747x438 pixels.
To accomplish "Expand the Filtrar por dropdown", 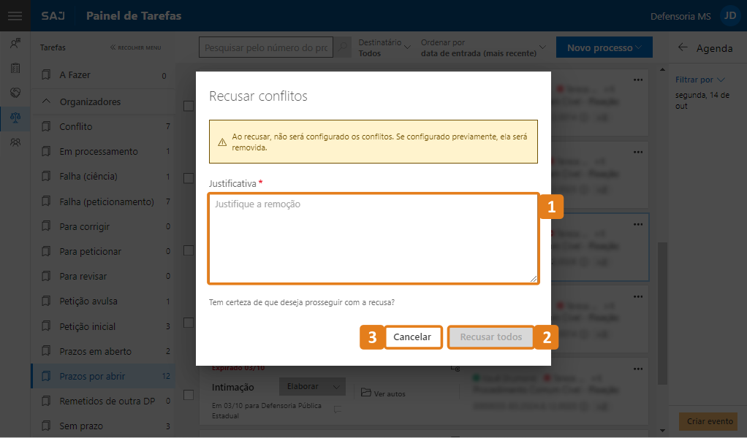I will pos(699,80).
